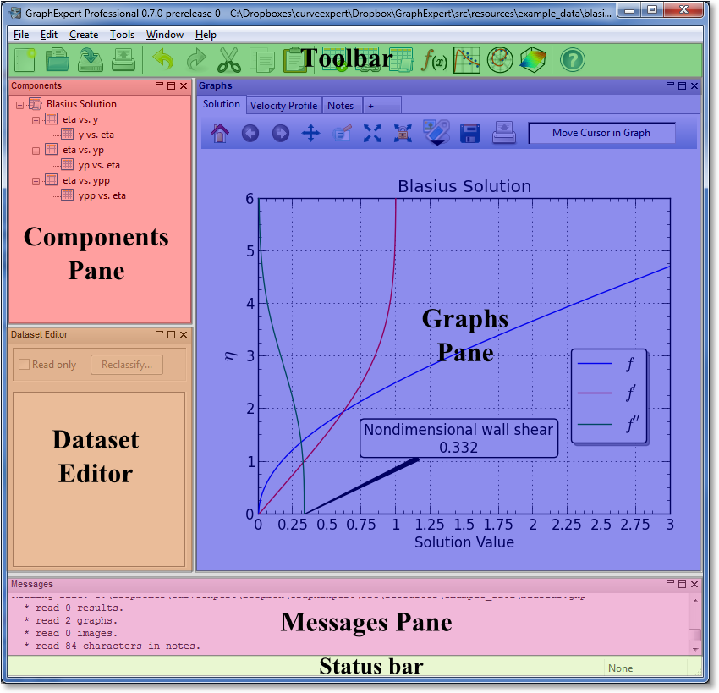Click the Reclassify... button
The height and width of the screenshot is (693, 719).
[x=127, y=365]
